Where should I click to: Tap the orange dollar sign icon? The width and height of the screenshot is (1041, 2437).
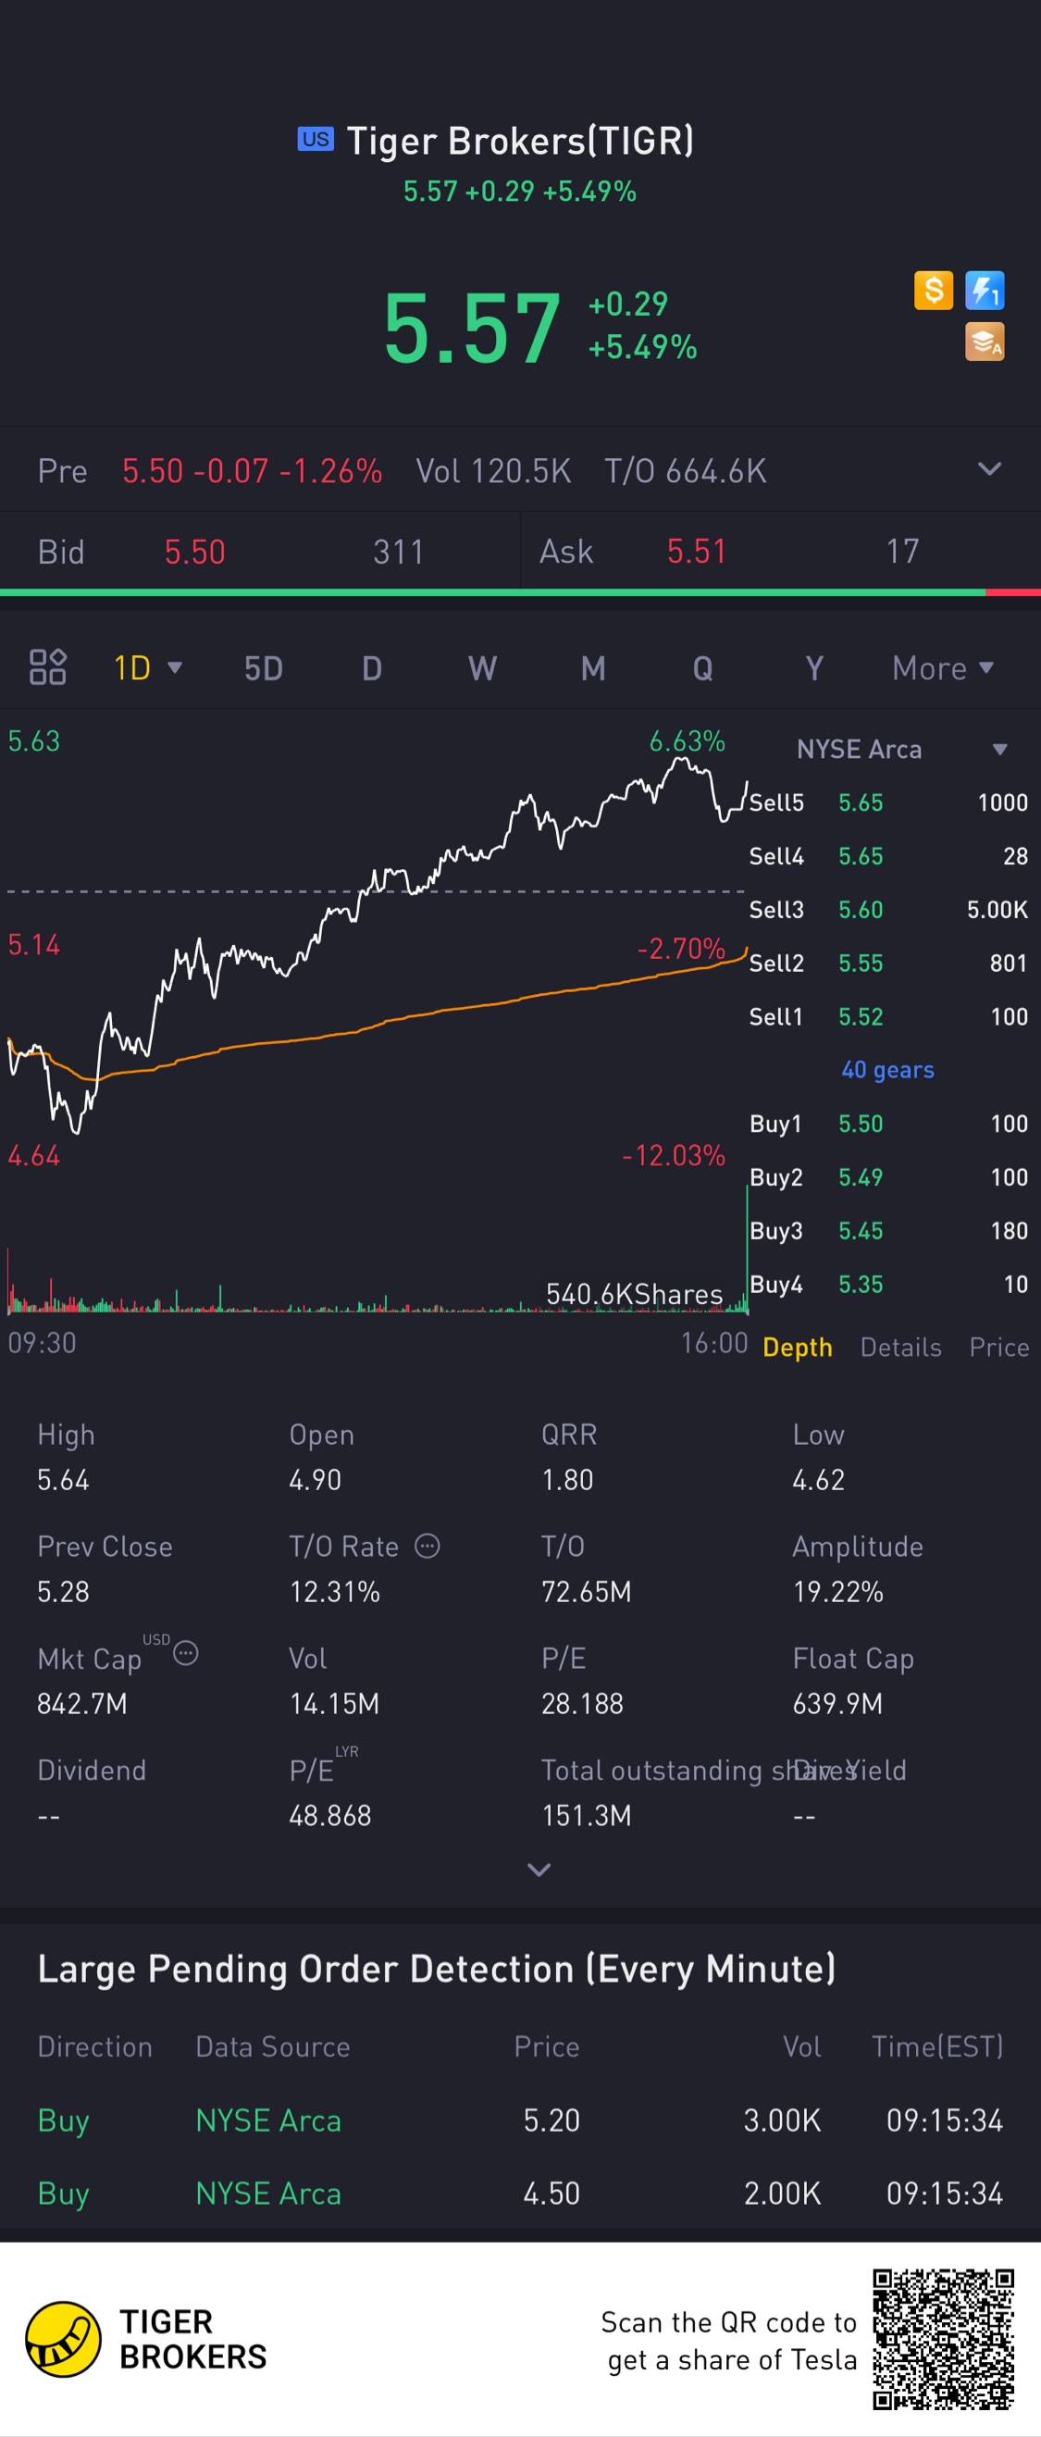coord(934,291)
